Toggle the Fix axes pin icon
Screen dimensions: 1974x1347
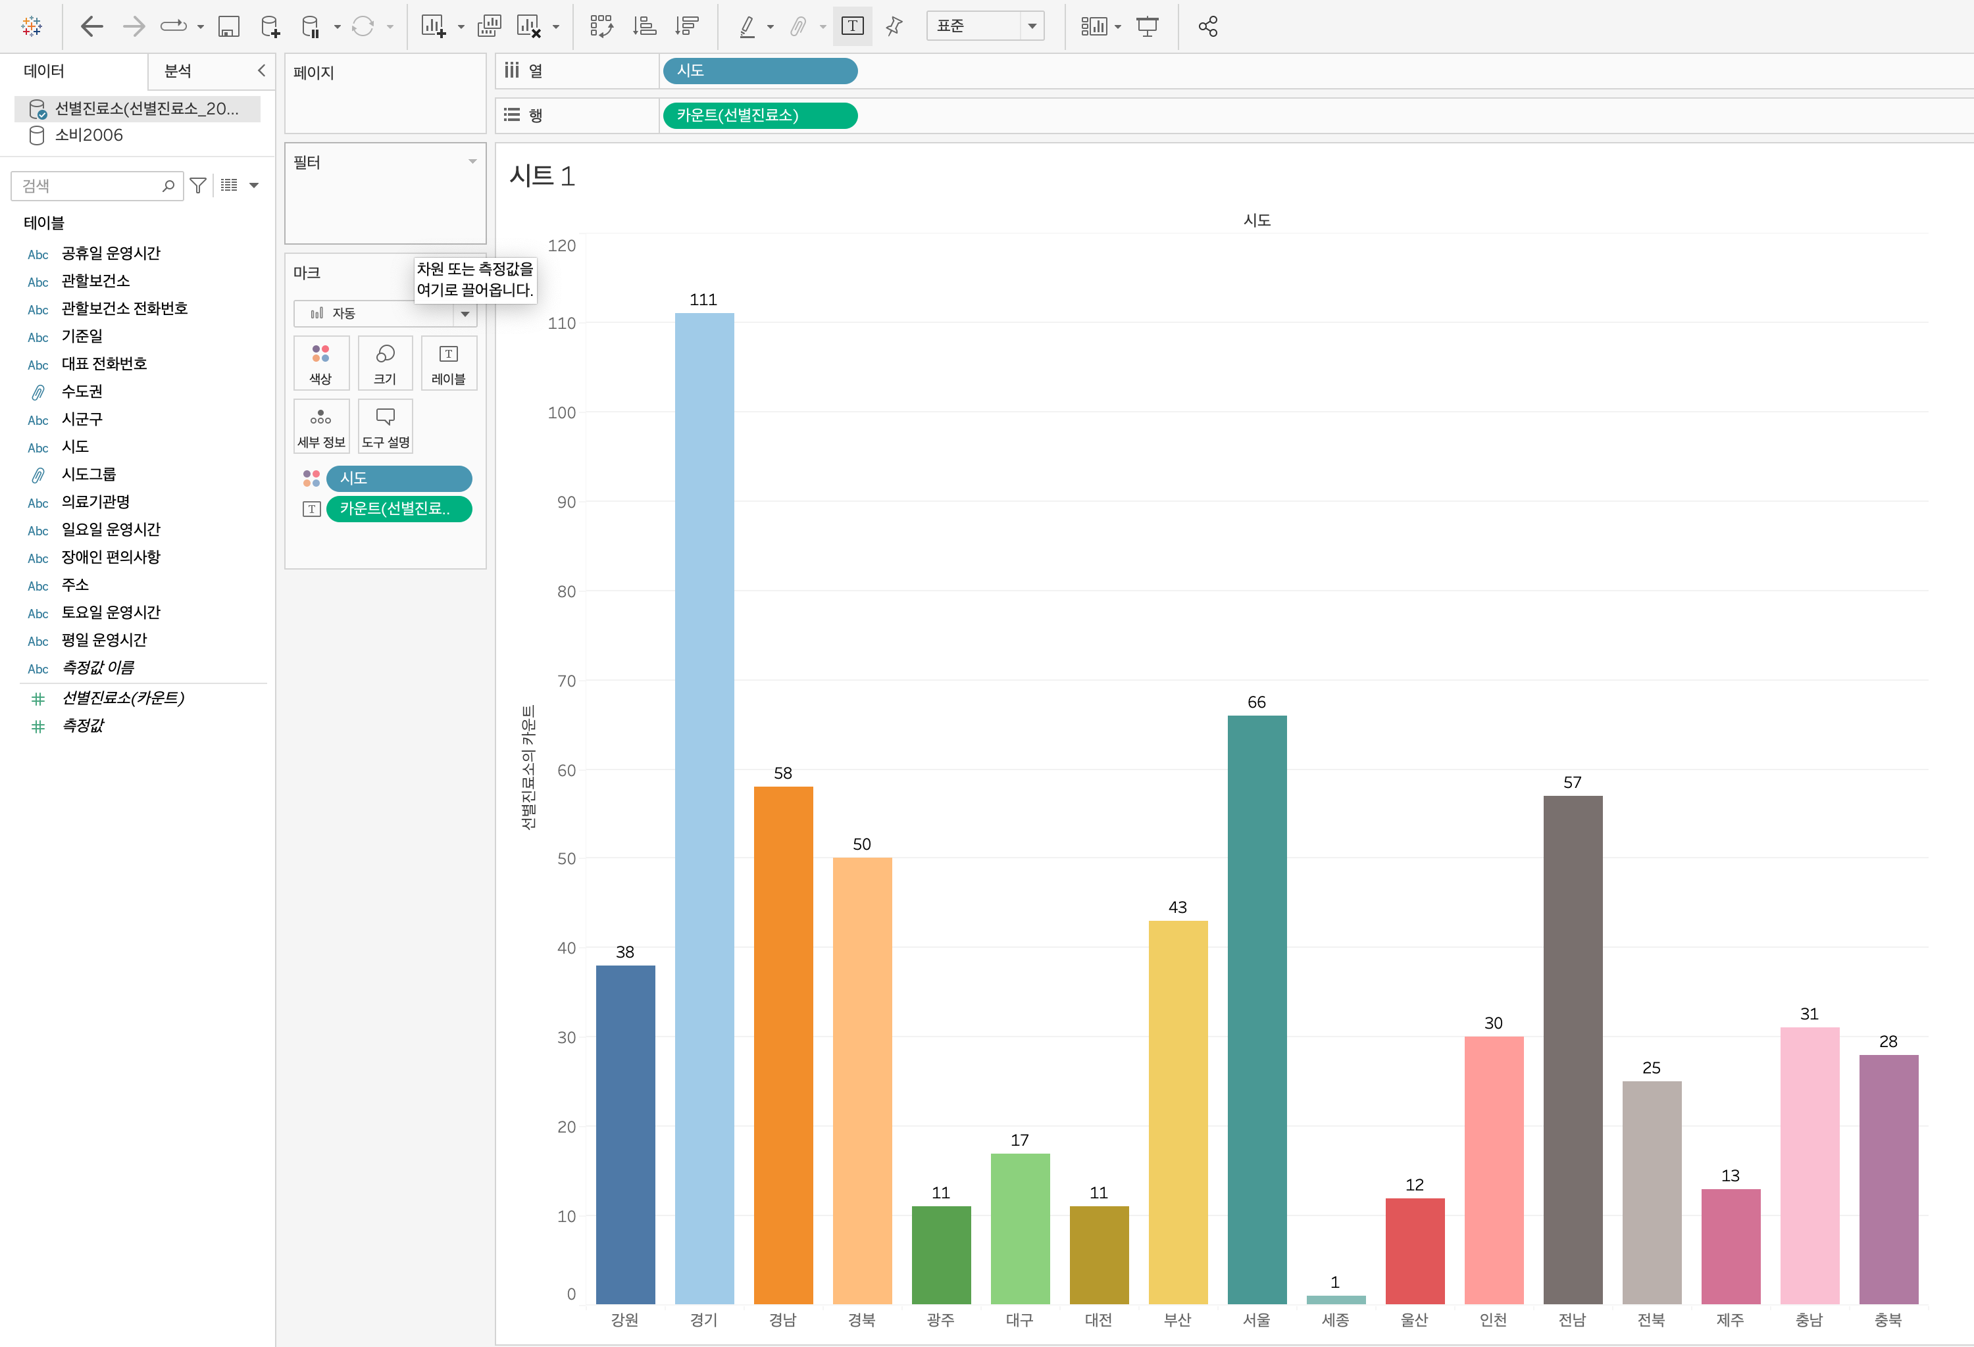(x=894, y=26)
